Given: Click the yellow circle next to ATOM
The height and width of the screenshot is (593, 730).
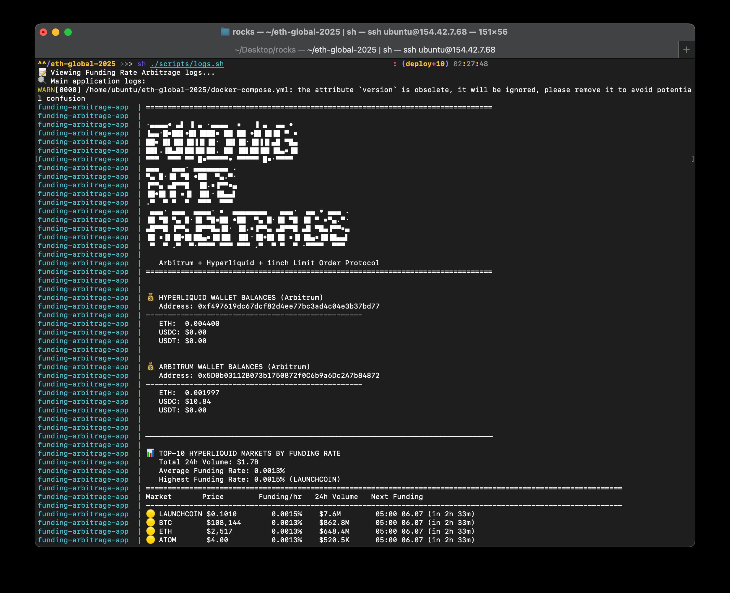Looking at the screenshot, I should pyautogui.click(x=150, y=540).
